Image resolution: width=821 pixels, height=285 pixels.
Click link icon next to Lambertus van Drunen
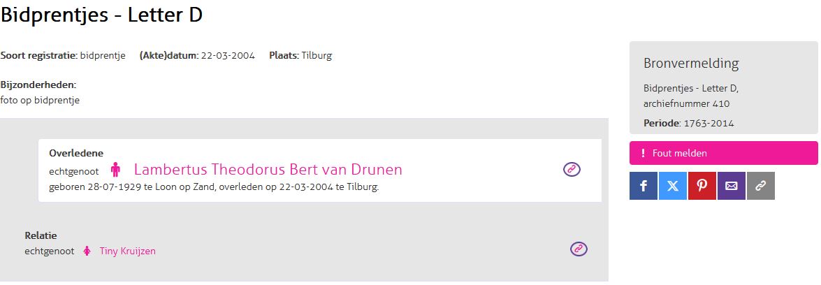[x=572, y=169]
